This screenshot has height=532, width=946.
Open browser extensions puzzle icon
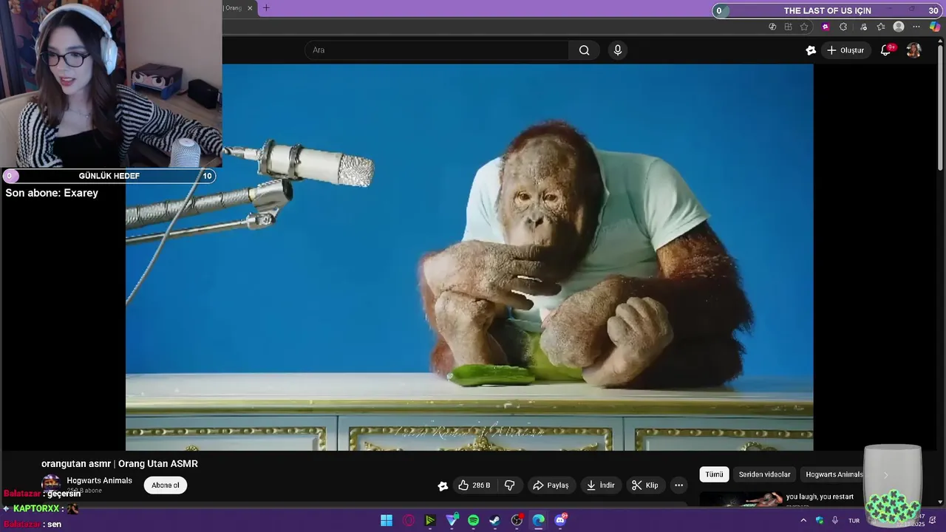click(843, 27)
